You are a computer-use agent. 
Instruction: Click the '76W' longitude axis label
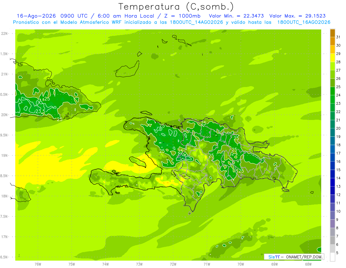point(38,264)
